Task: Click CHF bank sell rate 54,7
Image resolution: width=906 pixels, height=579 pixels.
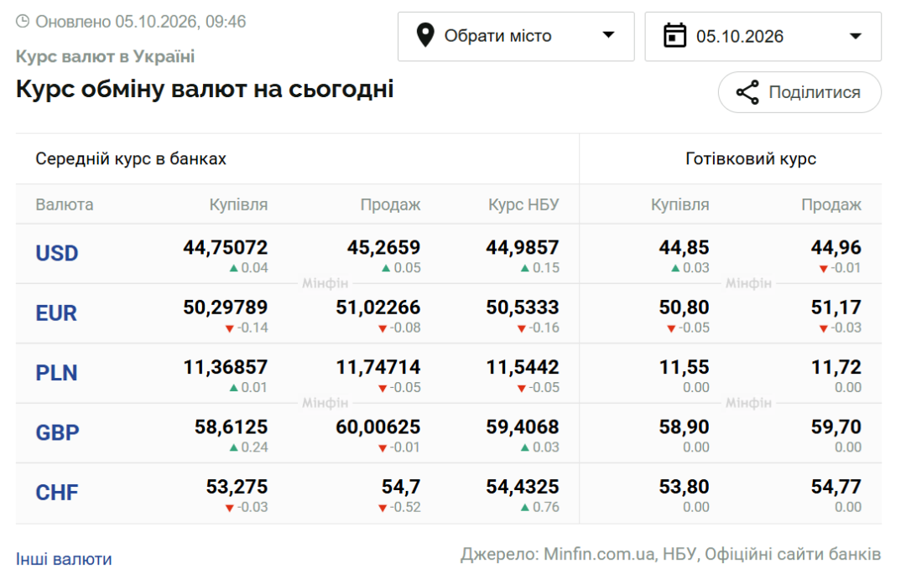Action: click(401, 487)
